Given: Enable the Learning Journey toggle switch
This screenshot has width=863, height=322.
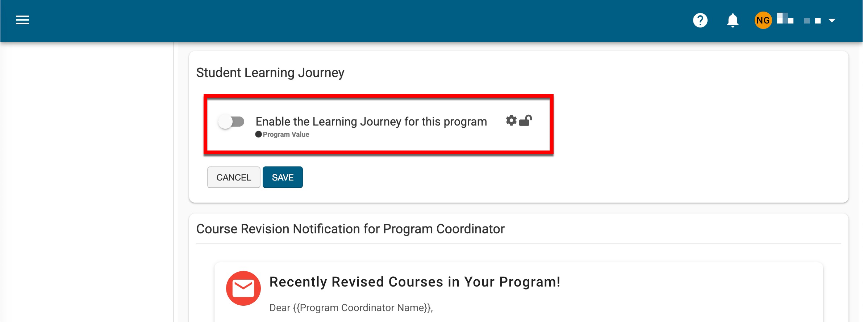Looking at the screenshot, I should click(x=231, y=122).
